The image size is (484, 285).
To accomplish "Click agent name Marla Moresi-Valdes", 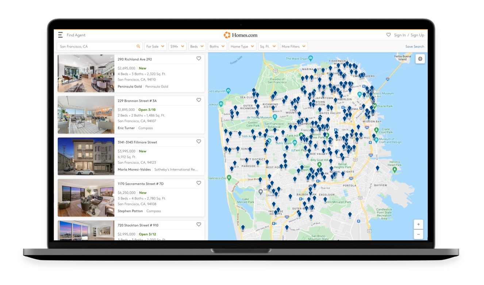I will point(135,169).
